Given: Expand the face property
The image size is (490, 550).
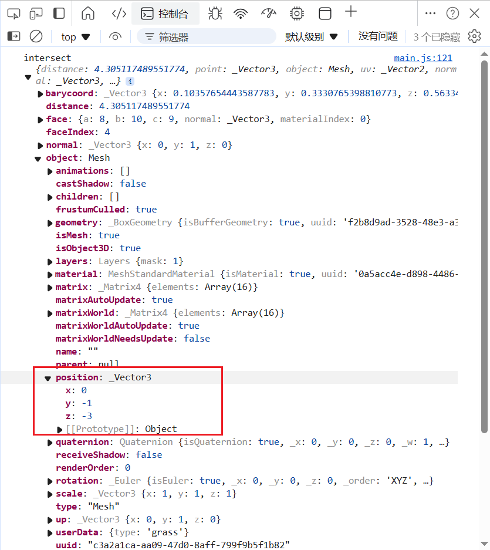Looking at the screenshot, I should click(x=40, y=120).
